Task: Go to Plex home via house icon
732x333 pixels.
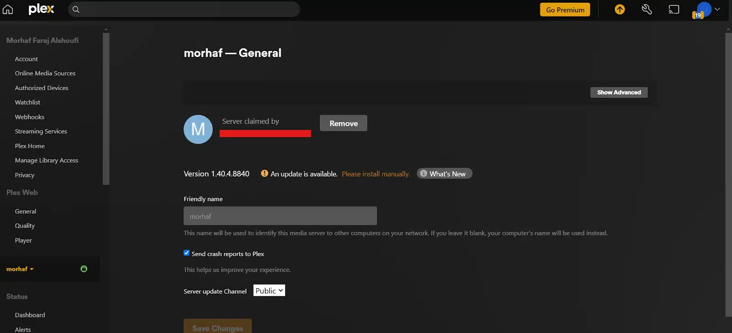Action: coord(8,9)
